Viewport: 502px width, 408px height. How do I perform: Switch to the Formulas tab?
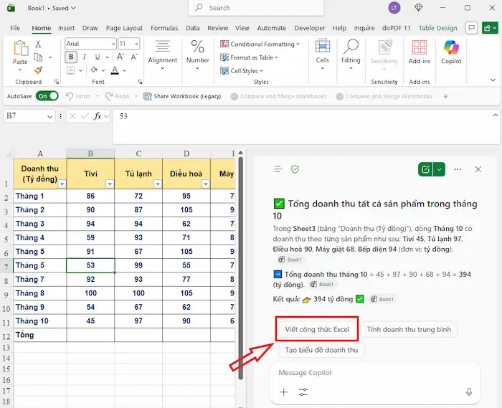(164, 28)
